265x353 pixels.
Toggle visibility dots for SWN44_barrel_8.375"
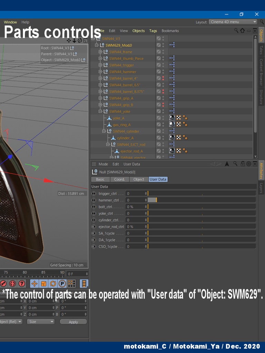coord(163,91)
